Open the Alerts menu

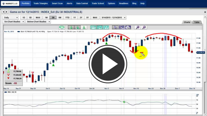(69, 3)
